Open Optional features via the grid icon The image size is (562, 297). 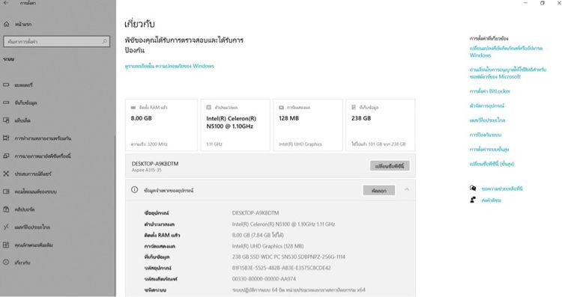point(6,245)
